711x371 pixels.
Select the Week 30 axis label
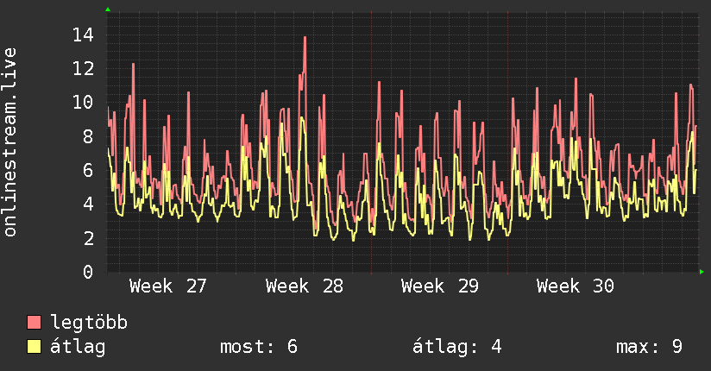576,286
